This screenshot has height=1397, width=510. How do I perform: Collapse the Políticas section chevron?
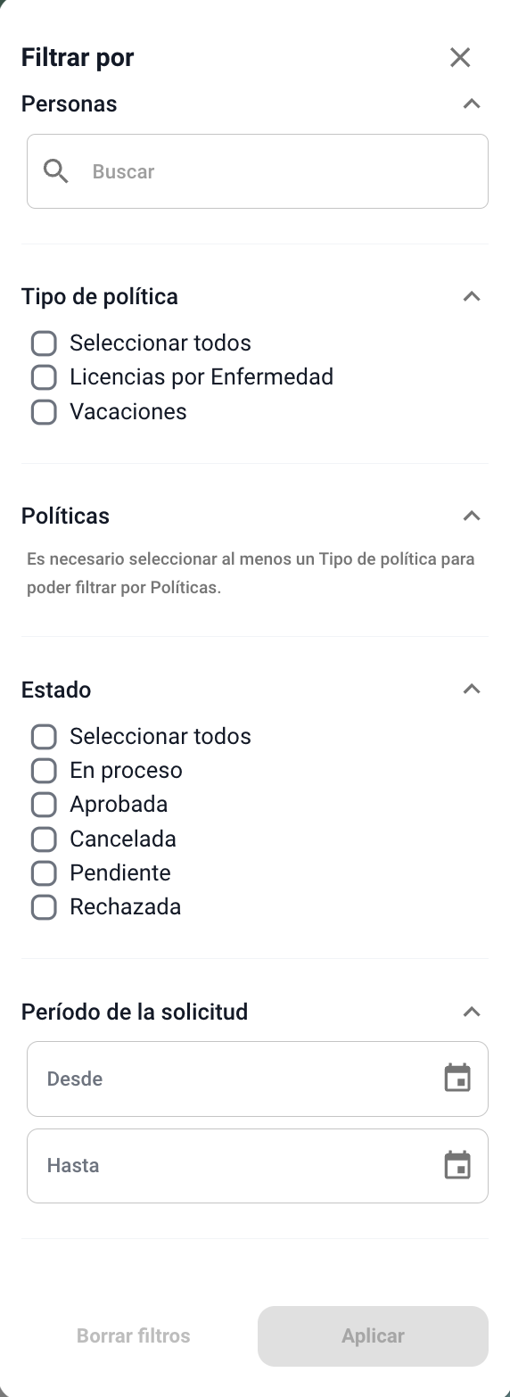(x=472, y=516)
